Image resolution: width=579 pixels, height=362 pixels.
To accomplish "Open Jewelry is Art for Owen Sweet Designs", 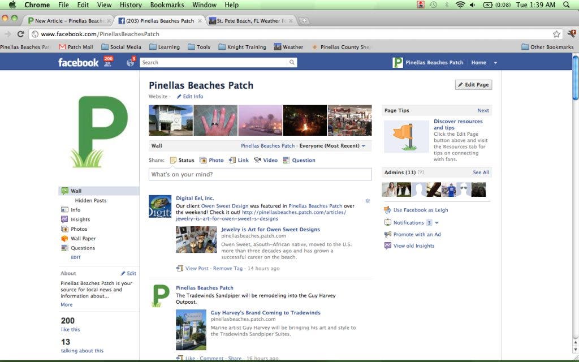I will pos(270,230).
